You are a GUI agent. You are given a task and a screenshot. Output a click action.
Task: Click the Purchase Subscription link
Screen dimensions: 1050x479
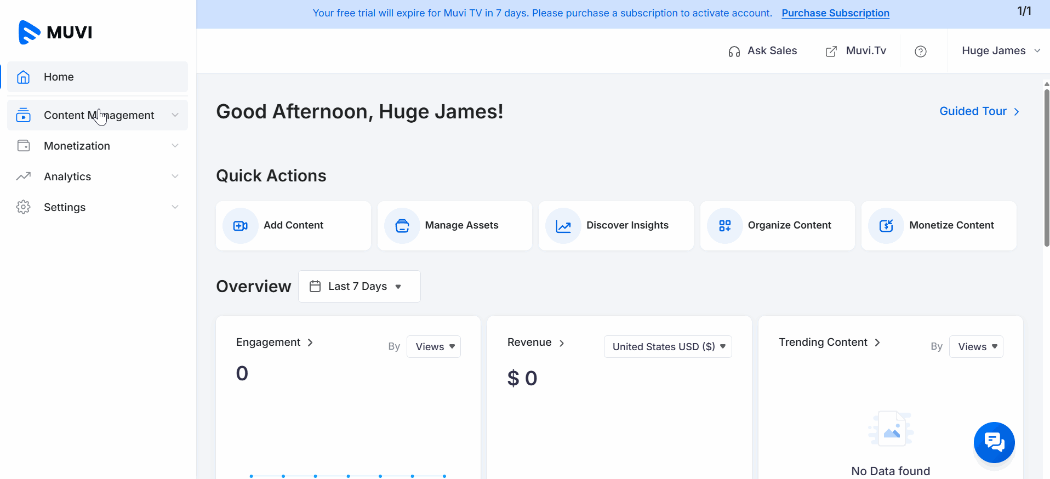pos(835,13)
